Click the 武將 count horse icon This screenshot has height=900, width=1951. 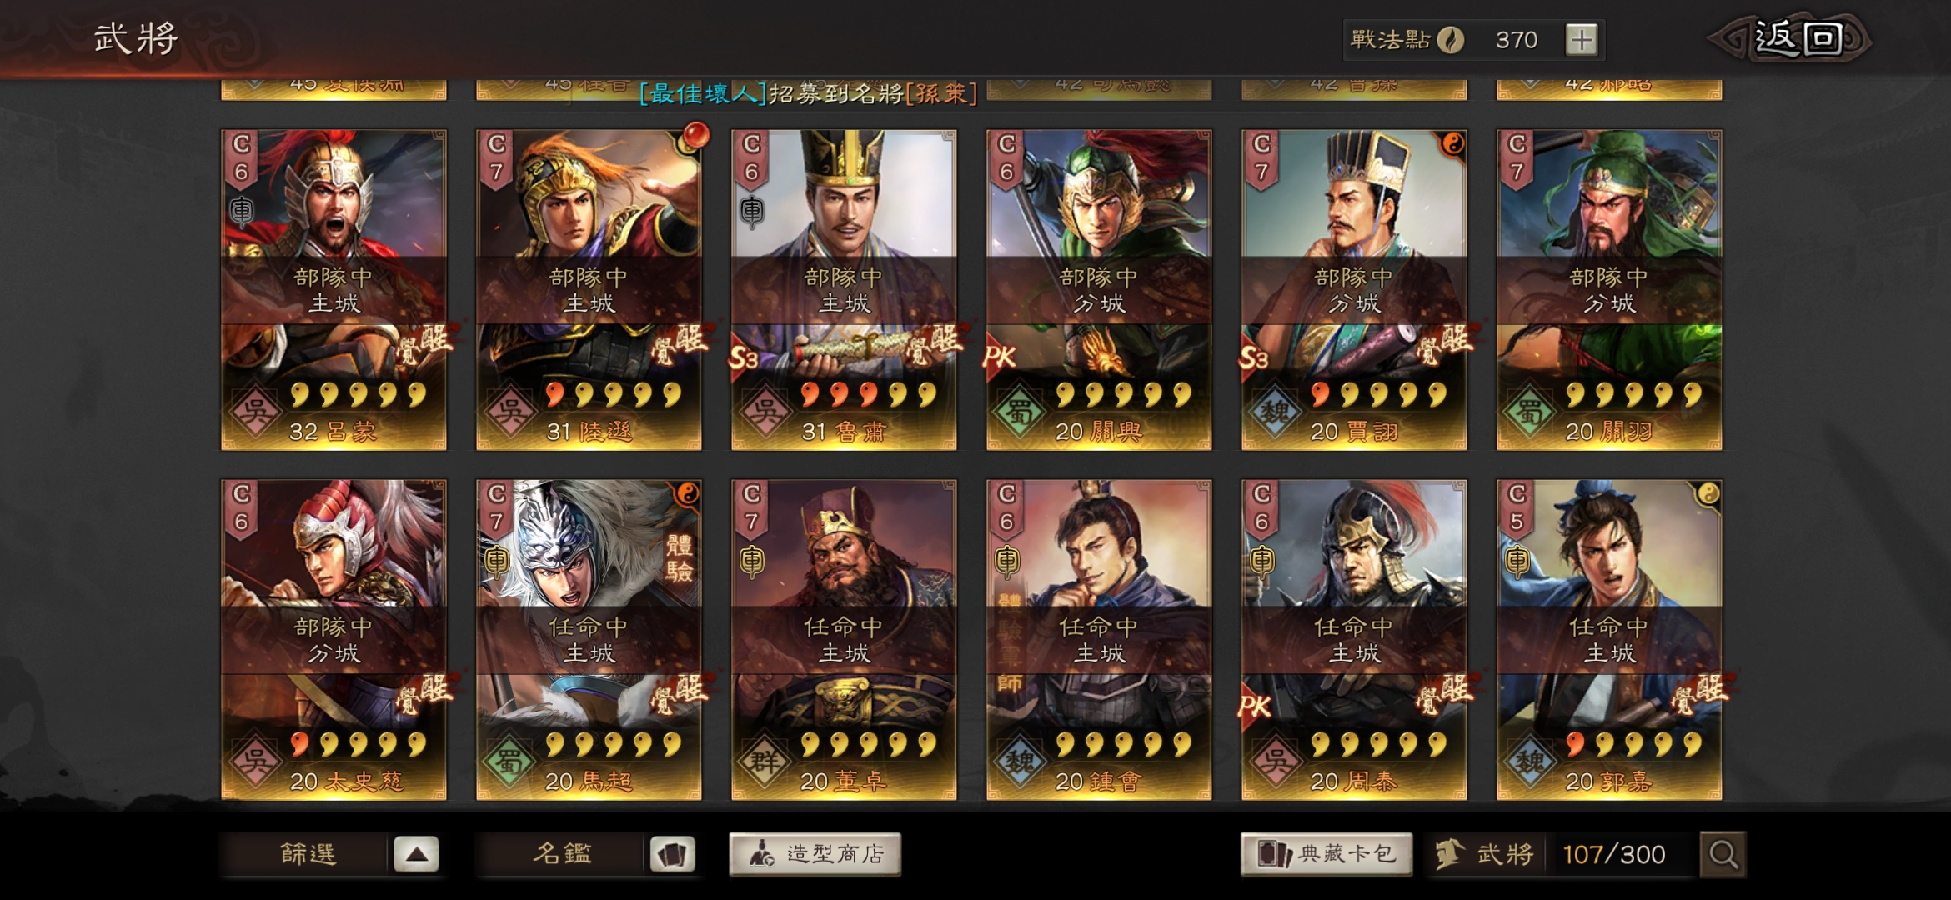click(x=1449, y=854)
